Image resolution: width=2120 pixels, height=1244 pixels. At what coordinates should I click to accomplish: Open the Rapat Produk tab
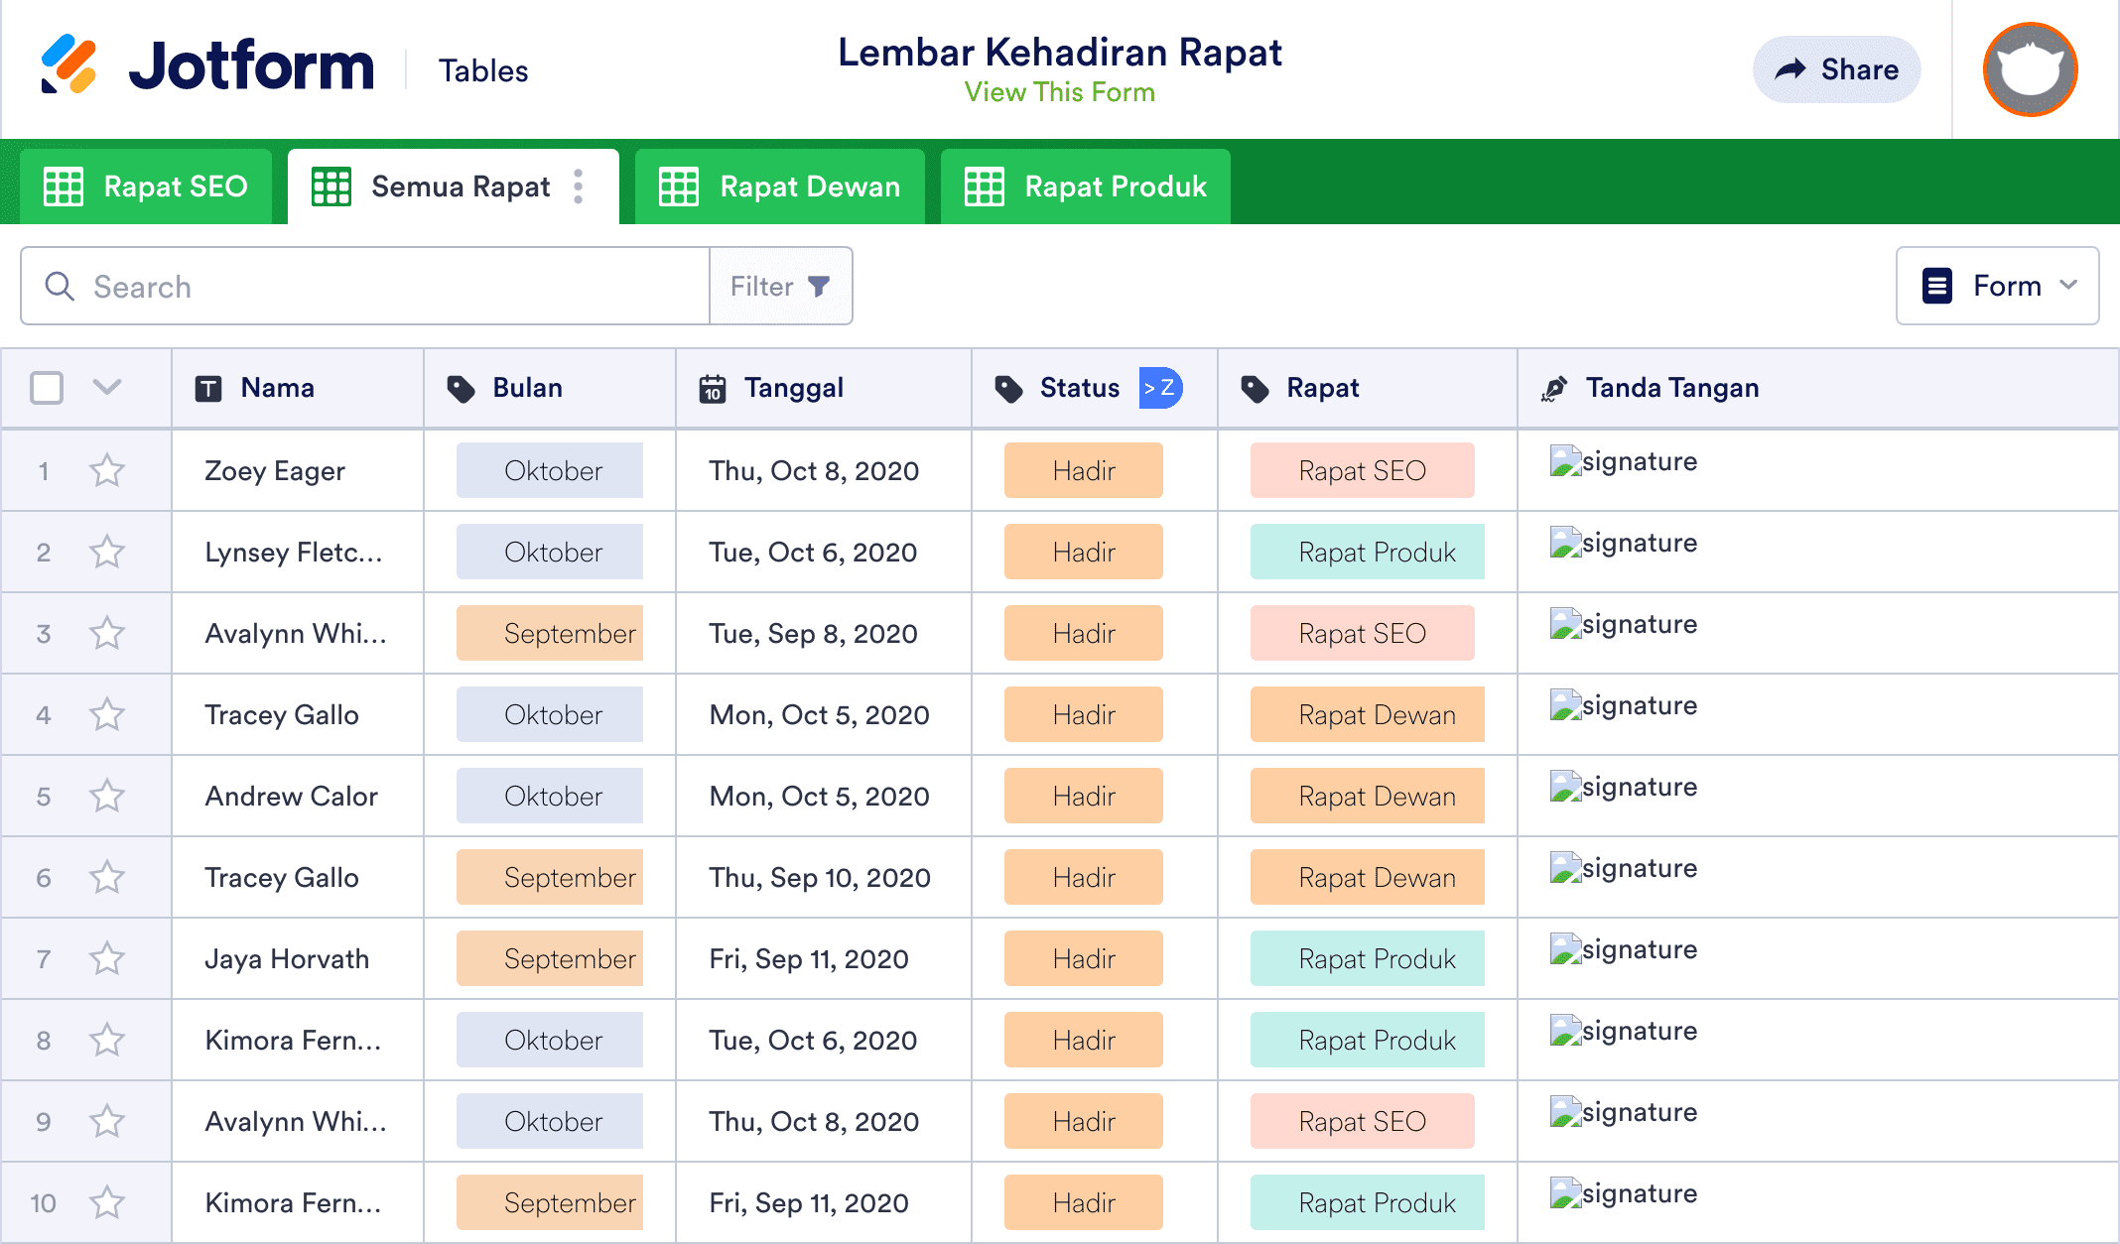pos(1085,187)
